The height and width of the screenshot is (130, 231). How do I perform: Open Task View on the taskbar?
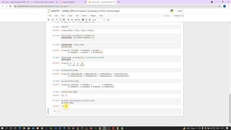click(15, 128)
